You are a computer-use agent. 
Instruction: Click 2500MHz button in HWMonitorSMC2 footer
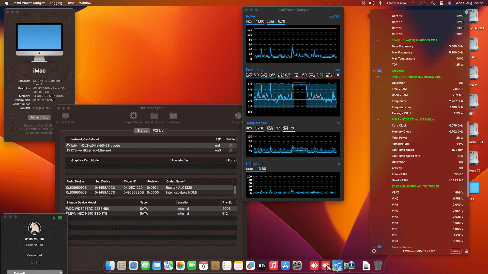[x=456, y=251]
